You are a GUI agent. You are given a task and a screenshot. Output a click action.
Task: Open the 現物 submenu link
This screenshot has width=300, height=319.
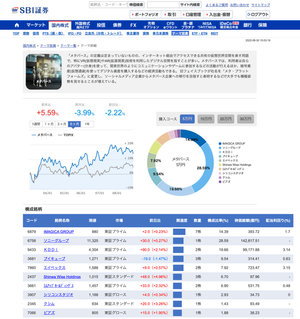coord(26,34)
